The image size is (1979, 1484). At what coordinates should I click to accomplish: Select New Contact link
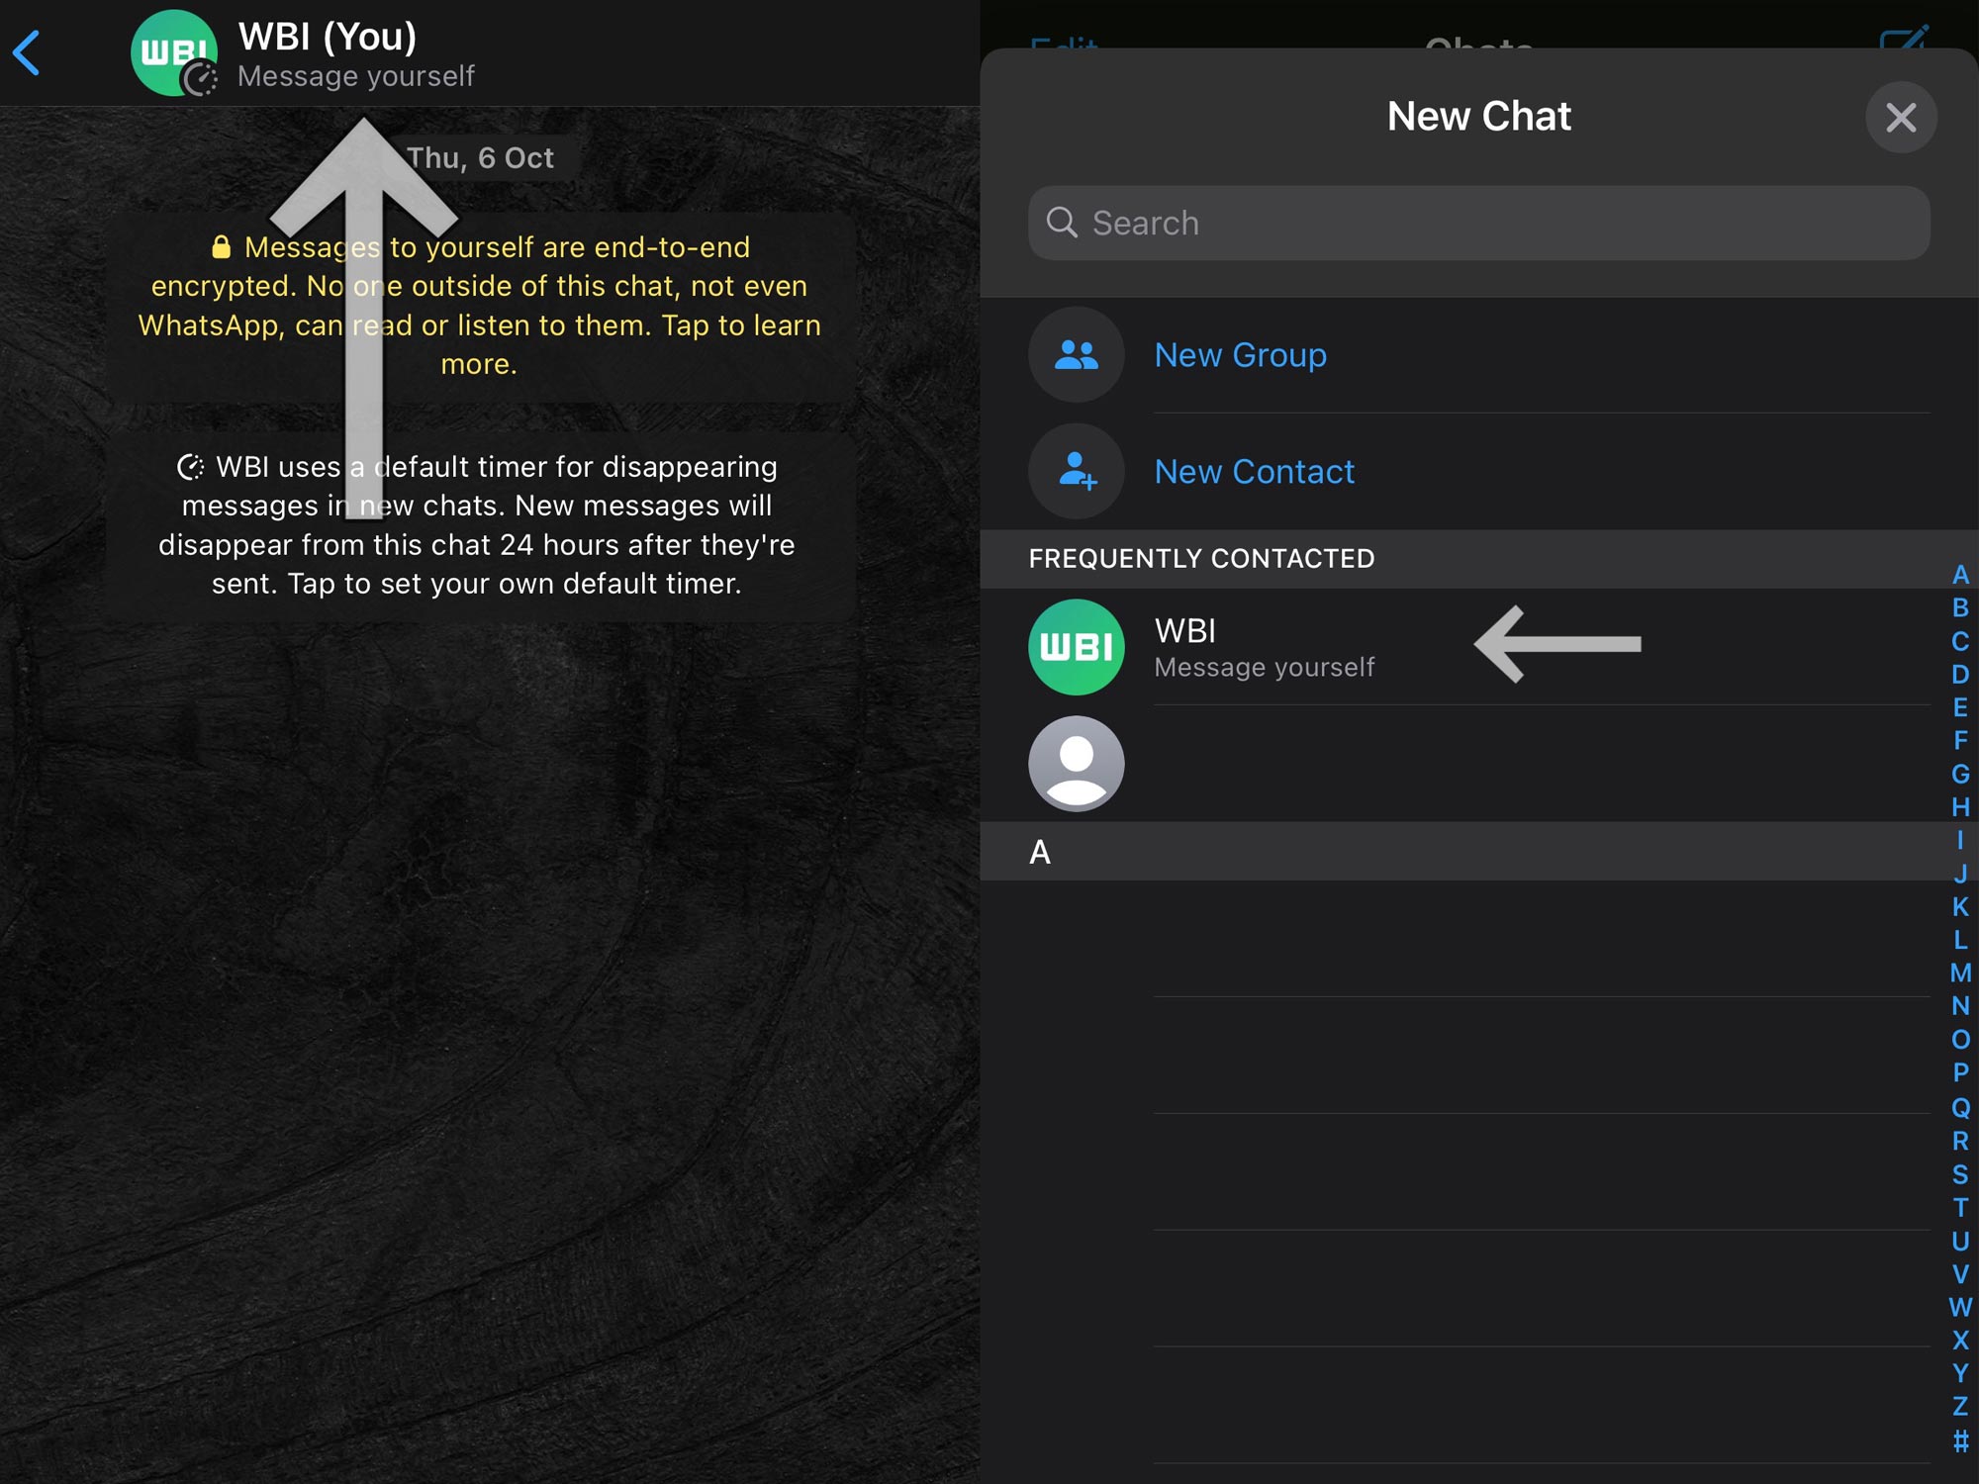coord(1254,472)
